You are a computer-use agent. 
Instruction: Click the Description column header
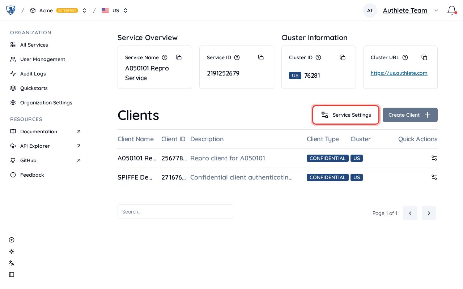(x=207, y=139)
